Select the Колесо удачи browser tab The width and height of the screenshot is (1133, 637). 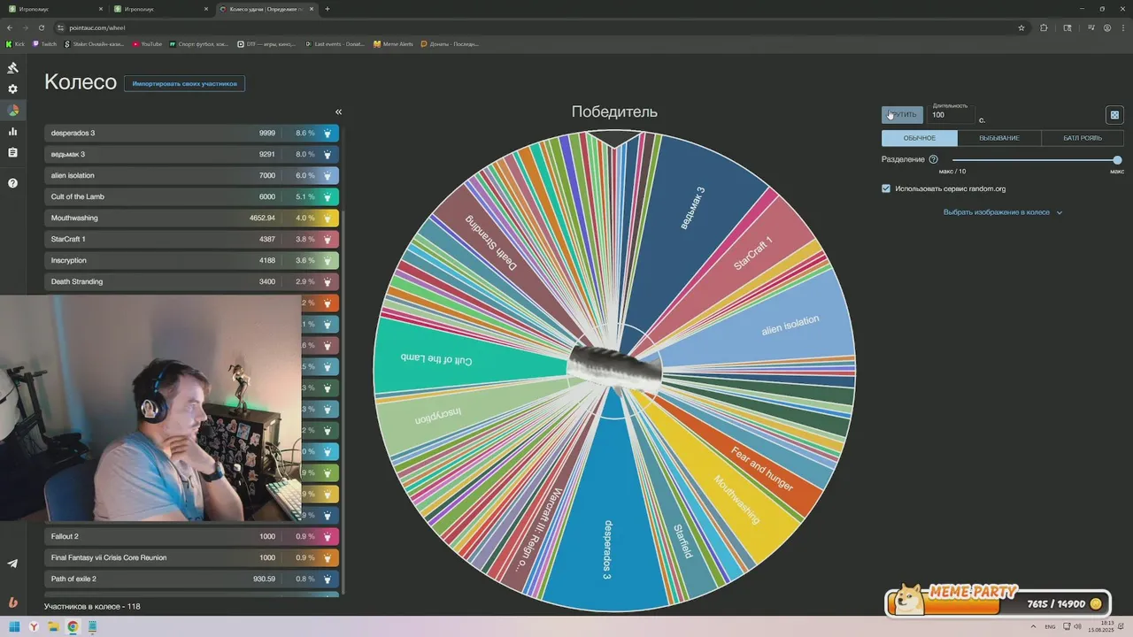point(266,9)
